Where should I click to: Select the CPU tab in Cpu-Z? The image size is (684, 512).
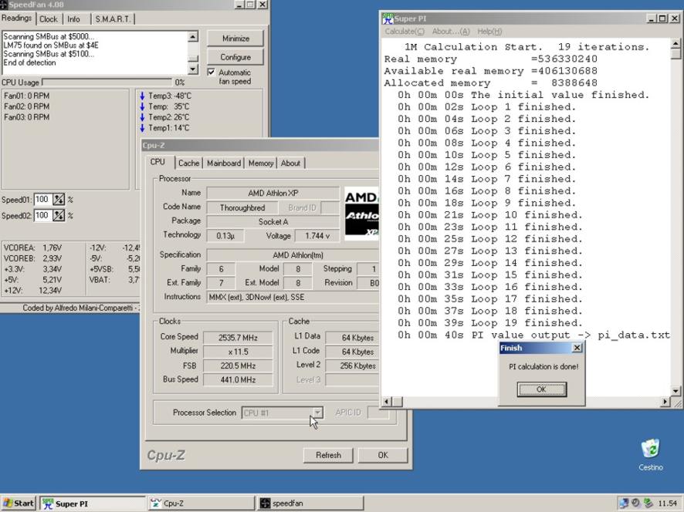(158, 162)
